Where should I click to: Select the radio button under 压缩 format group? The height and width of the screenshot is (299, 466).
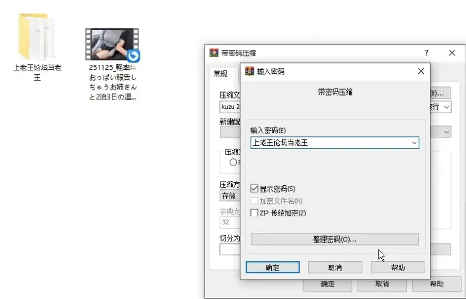(x=233, y=162)
